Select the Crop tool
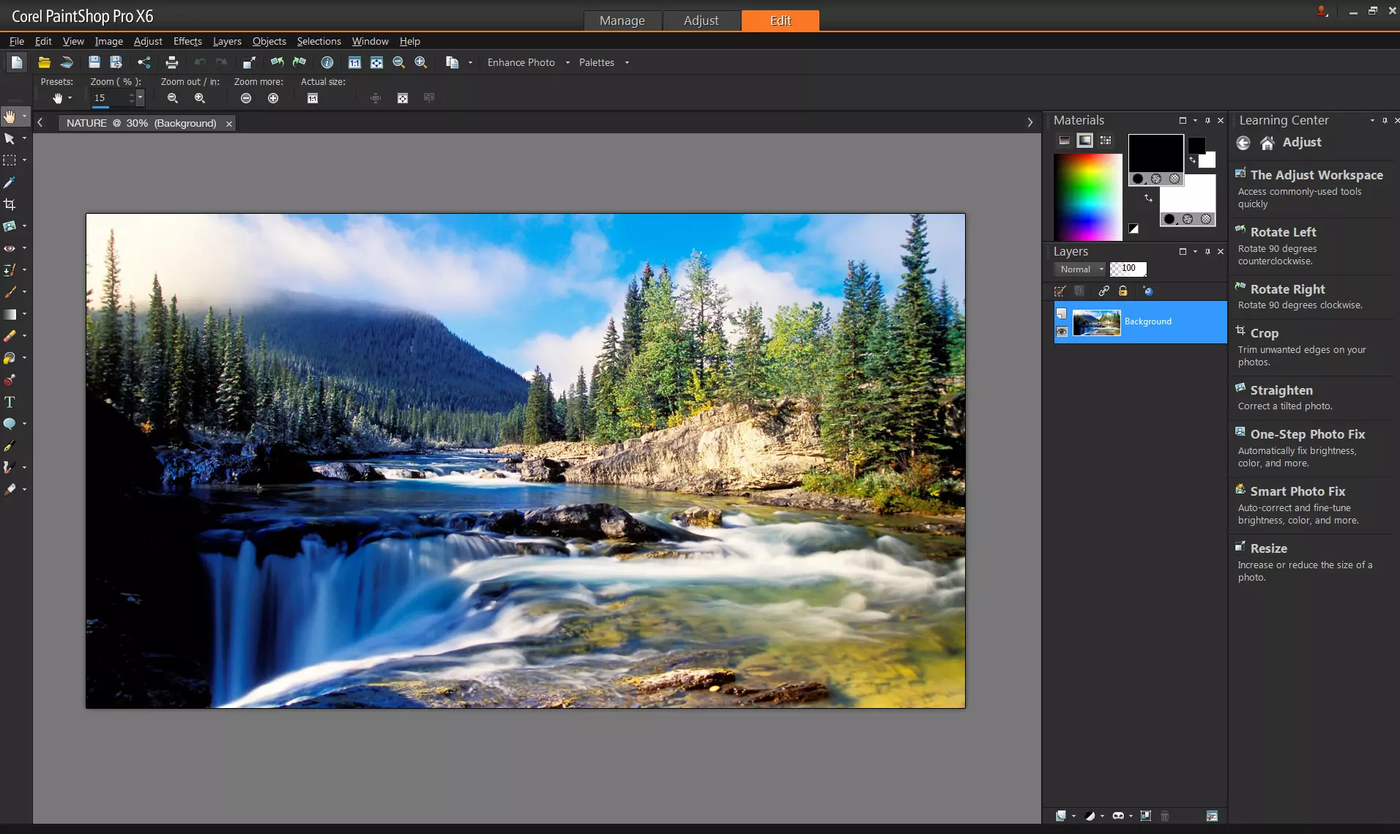This screenshot has height=834, width=1400. (10, 205)
